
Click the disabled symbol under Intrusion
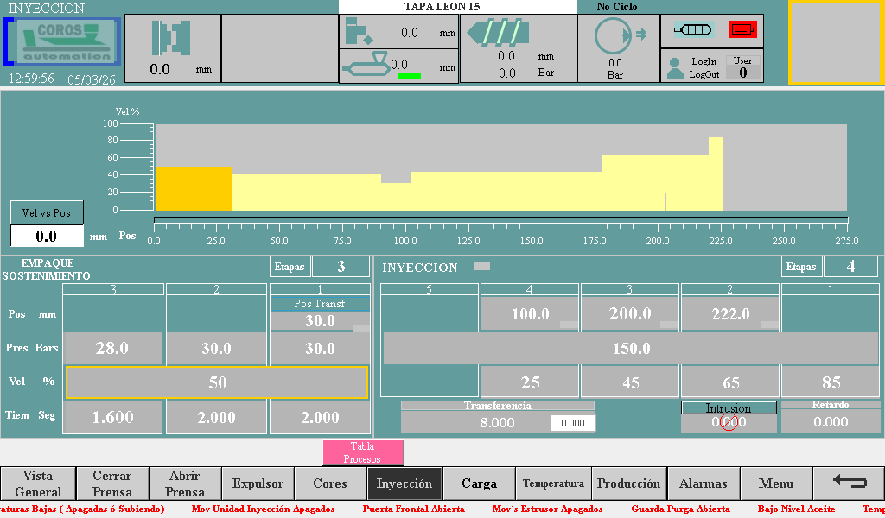point(729,423)
